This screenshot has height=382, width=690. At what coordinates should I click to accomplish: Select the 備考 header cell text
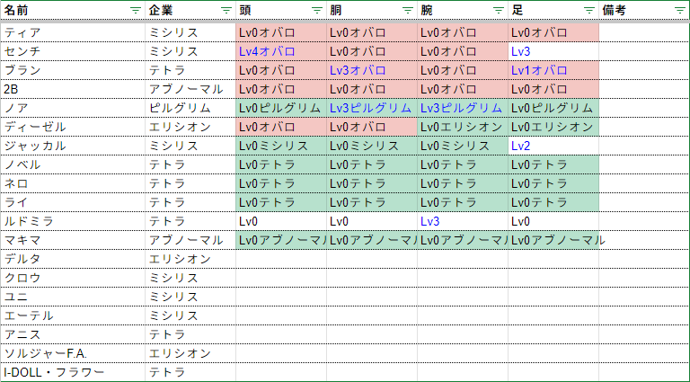[614, 11]
